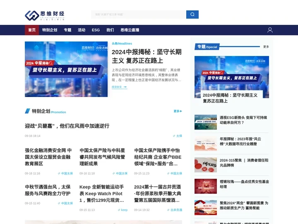Open link 铿锵玫瑰——盘点优秀女性基金经理
The width and height of the screenshot is (298, 224).
point(245,184)
